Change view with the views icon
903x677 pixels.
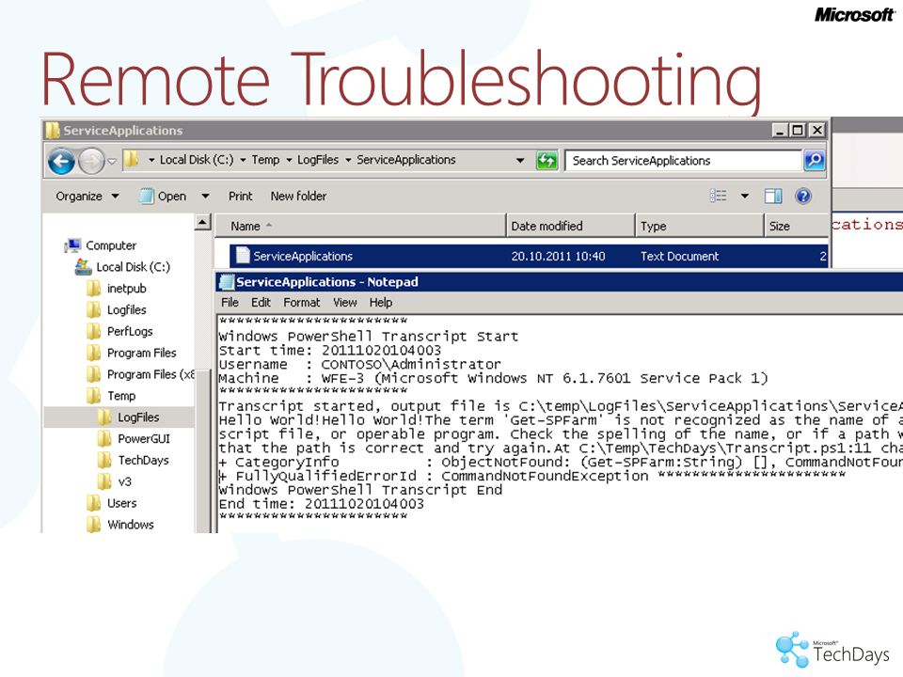point(718,196)
